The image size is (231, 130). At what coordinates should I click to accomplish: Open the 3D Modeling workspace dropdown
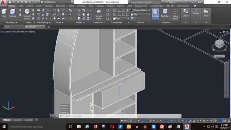(x=56, y=2)
